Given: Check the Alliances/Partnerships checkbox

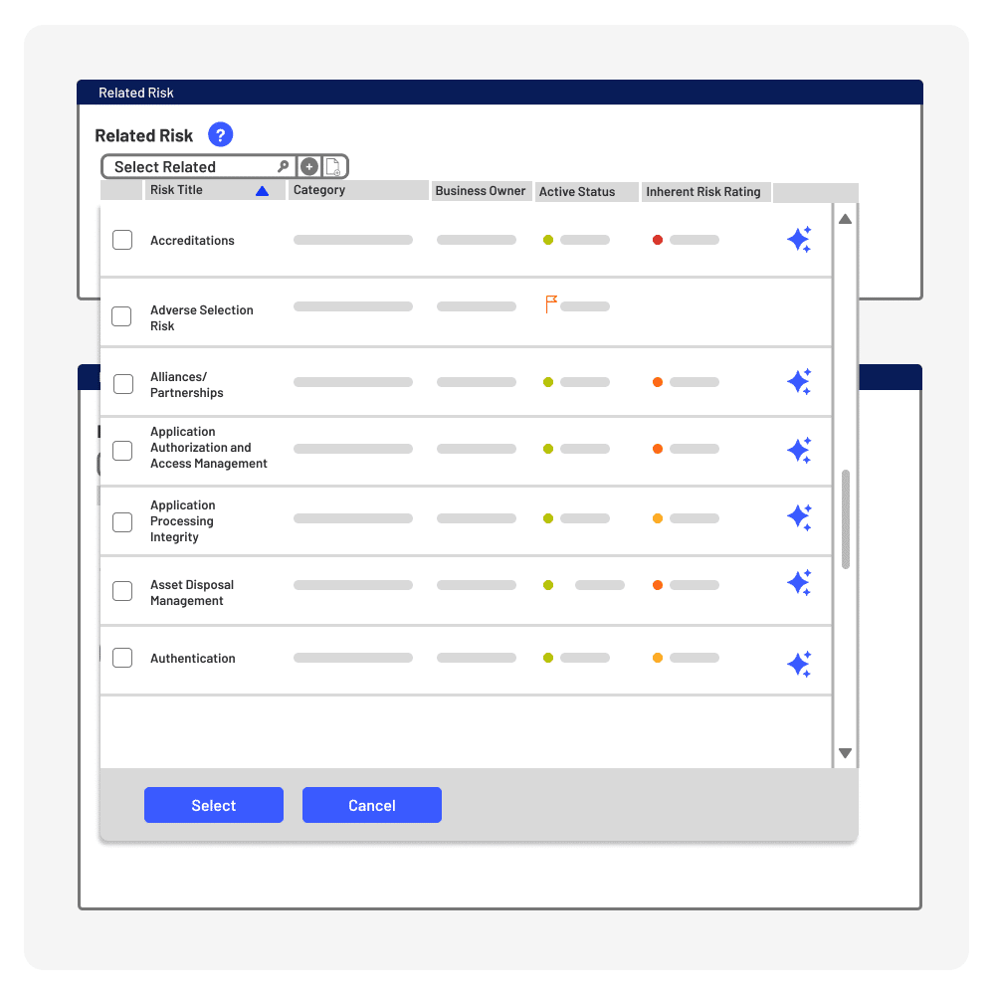Looking at the screenshot, I should (x=123, y=384).
